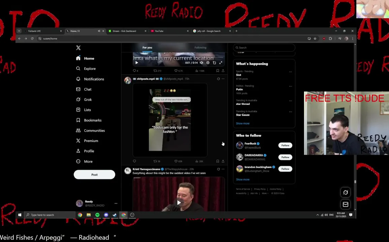Open Chat from the sidebar
The width and height of the screenshot is (389, 242).
(x=84, y=89)
